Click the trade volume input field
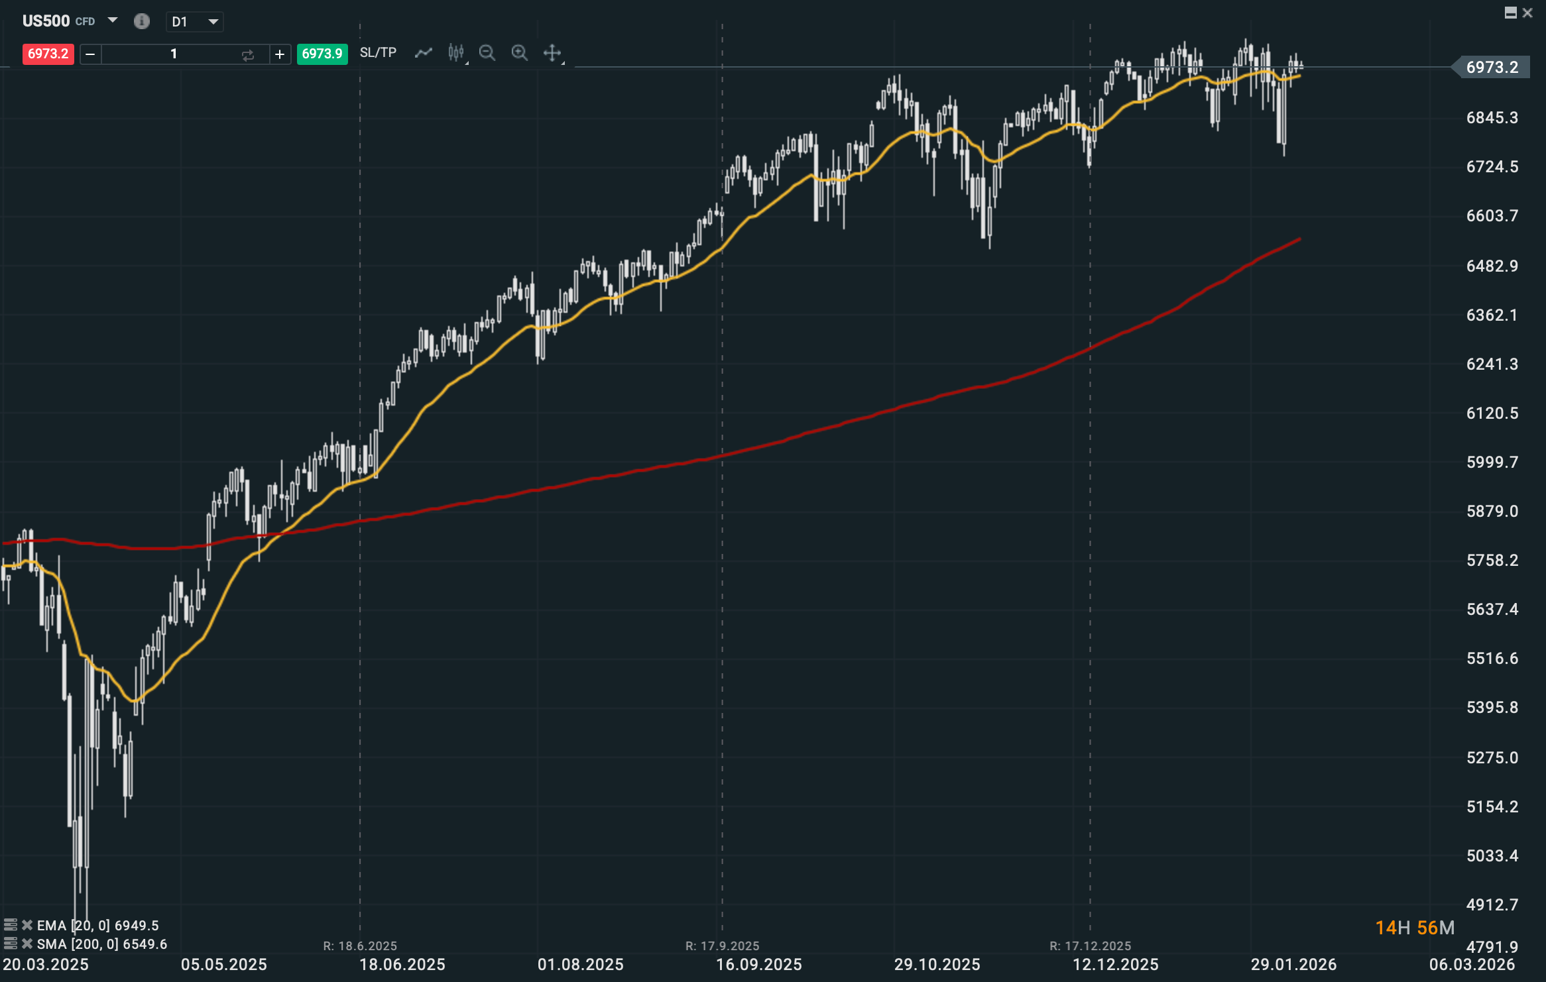Viewport: 1546px width, 982px height. click(174, 54)
